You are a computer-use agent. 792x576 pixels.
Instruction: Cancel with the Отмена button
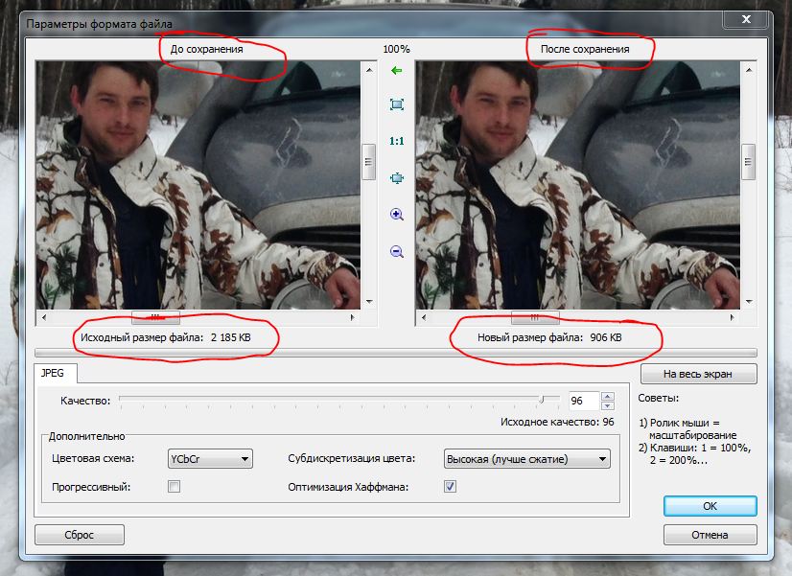pos(709,535)
